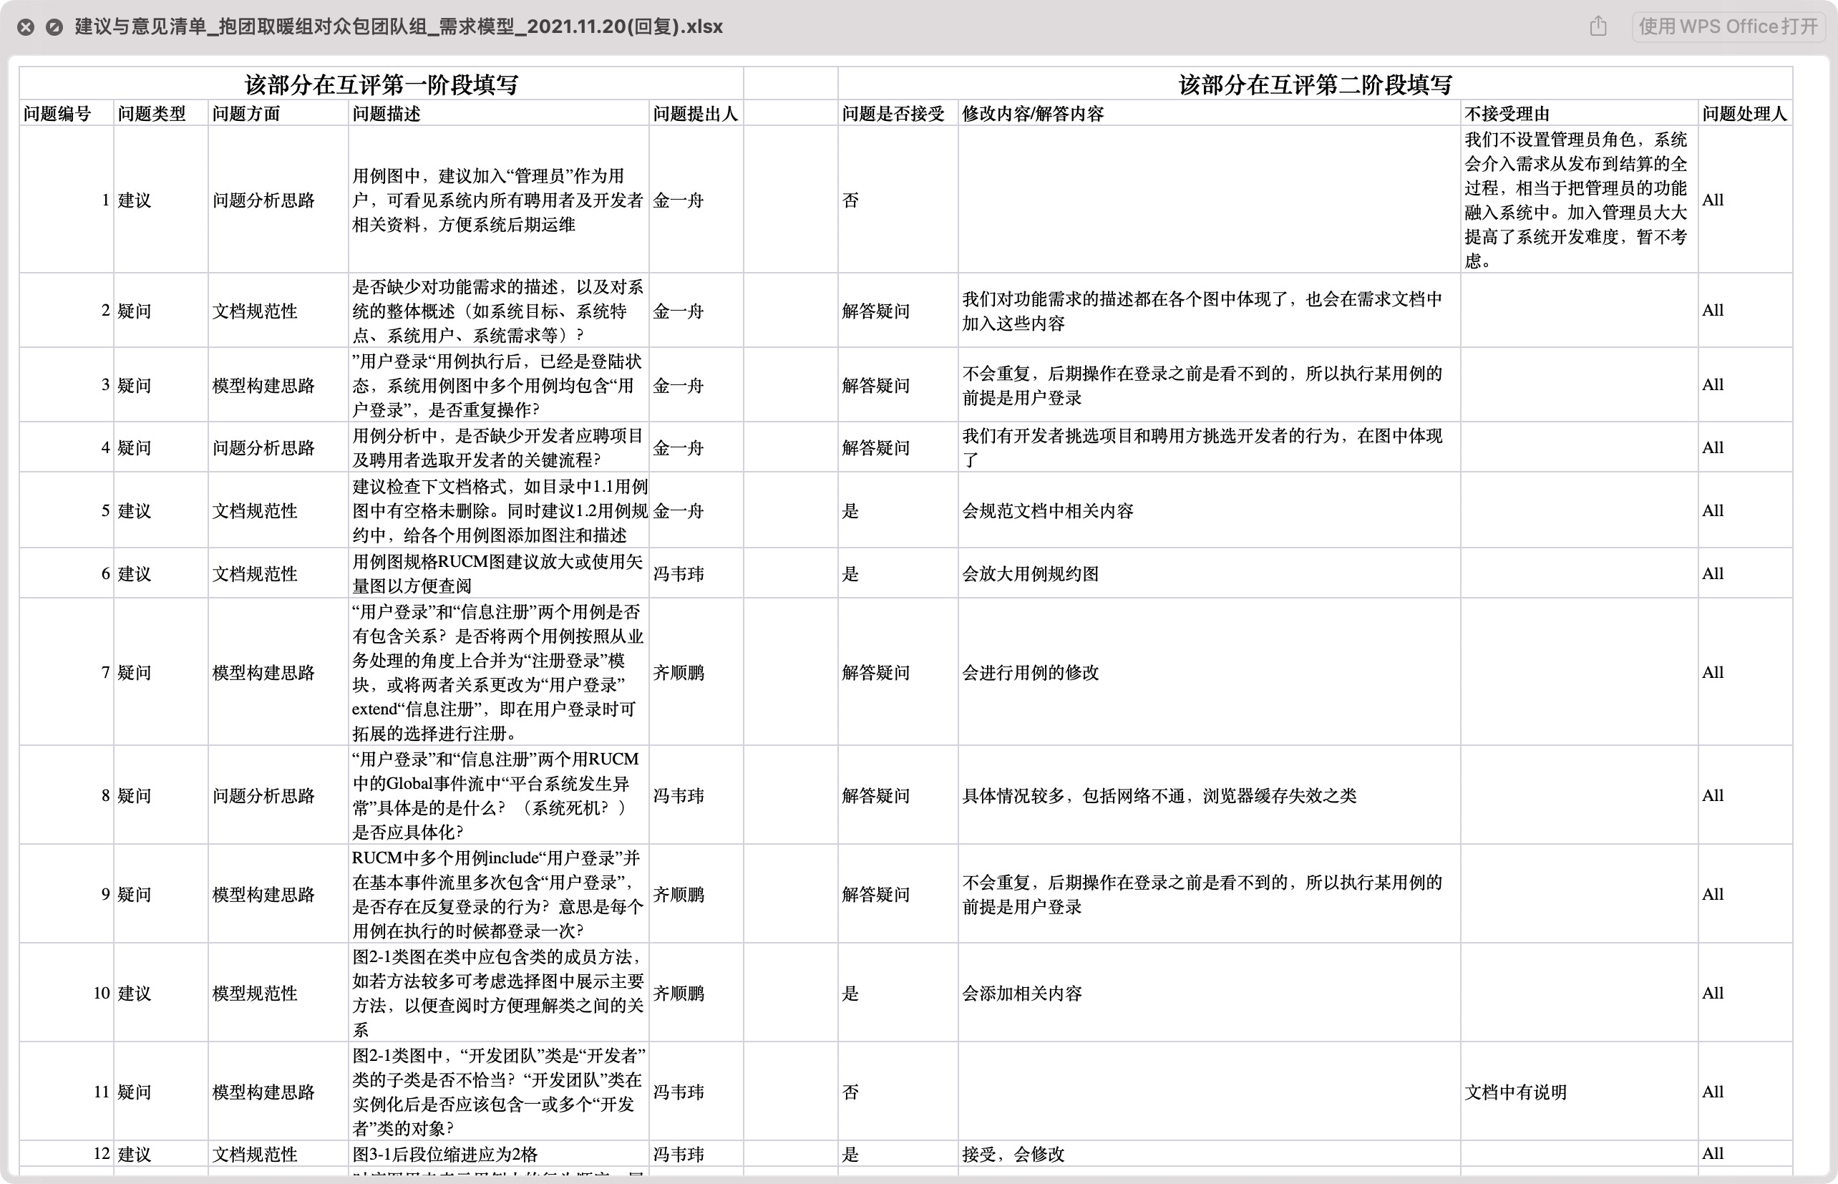This screenshot has height=1184, width=1838.
Task: Open file with WPS Office button
Action: point(1727,26)
